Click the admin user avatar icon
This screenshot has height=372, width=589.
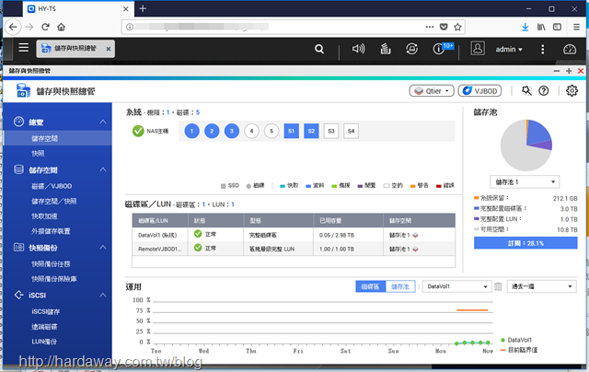point(478,49)
